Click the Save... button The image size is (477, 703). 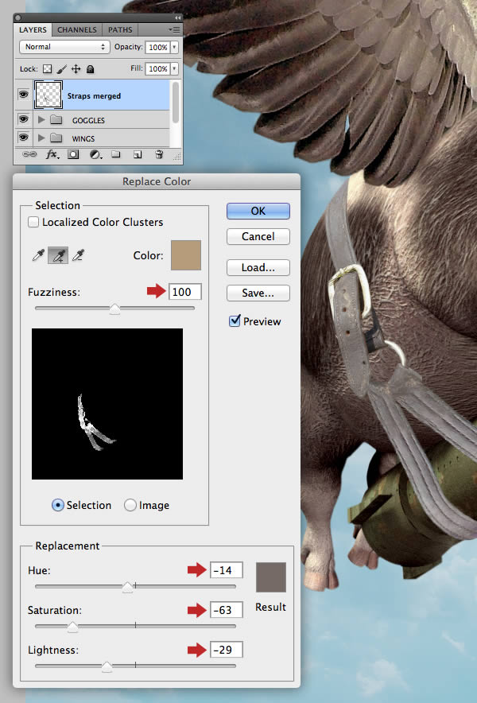click(x=258, y=293)
